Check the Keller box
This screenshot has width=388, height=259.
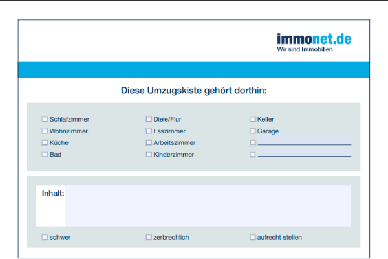[x=253, y=119]
